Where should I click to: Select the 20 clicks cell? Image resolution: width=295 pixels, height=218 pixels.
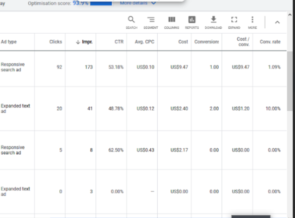[x=59, y=108]
